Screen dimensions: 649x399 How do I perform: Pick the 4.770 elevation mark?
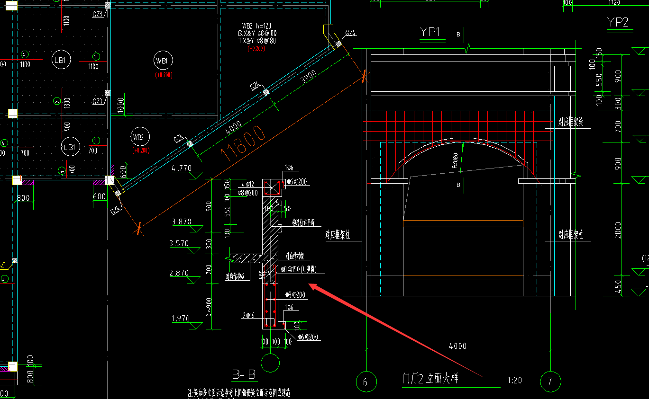pos(182,168)
